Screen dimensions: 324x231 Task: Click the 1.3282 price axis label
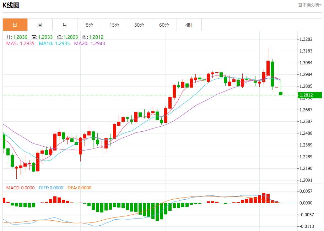click(306, 39)
